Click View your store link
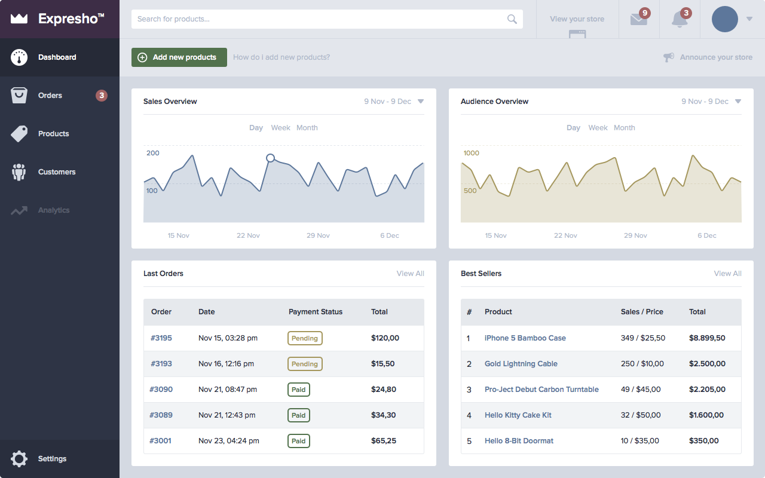This screenshot has width=765, height=478. [x=577, y=19]
